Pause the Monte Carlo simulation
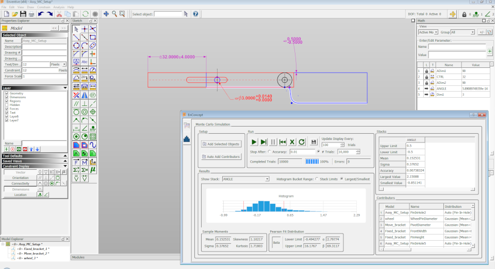The height and width of the screenshot is (269, 495). (273, 142)
